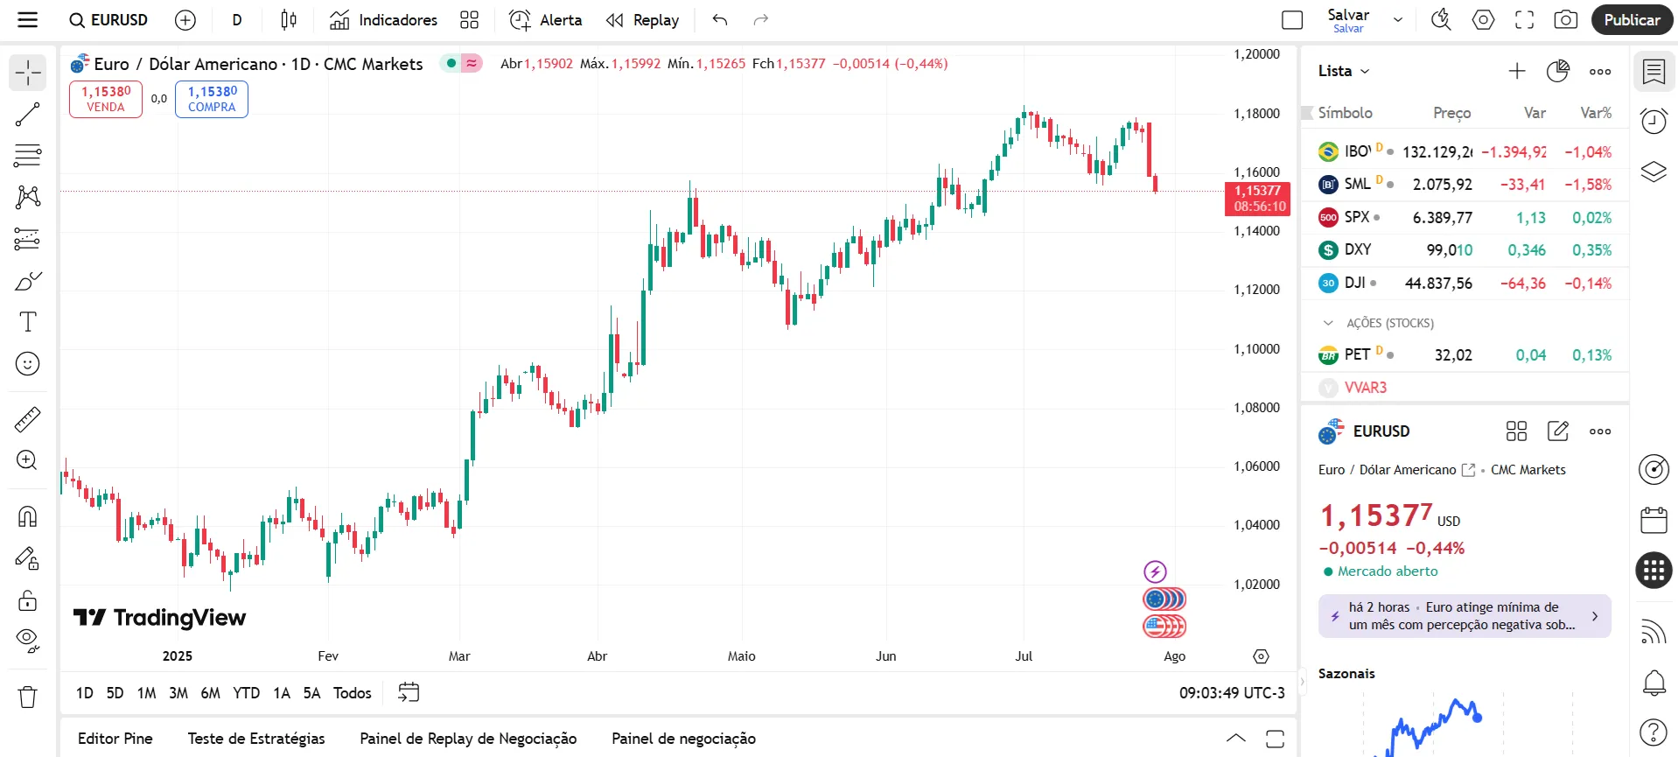Select the pattern drawing tool
The width and height of the screenshot is (1678, 757).
pyautogui.click(x=28, y=197)
